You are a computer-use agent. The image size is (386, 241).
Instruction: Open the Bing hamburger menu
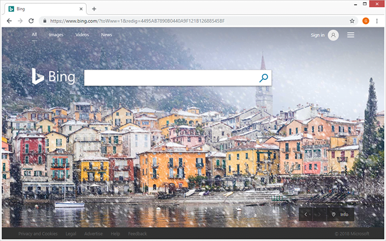(x=351, y=35)
